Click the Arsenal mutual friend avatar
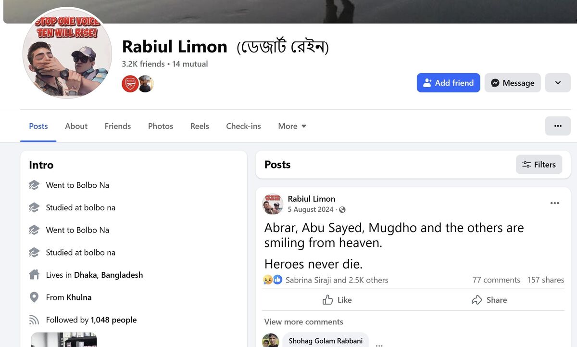Image resolution: width=577 pixels, height=347 pixels. pyautogui.click(x=130, y=84)
